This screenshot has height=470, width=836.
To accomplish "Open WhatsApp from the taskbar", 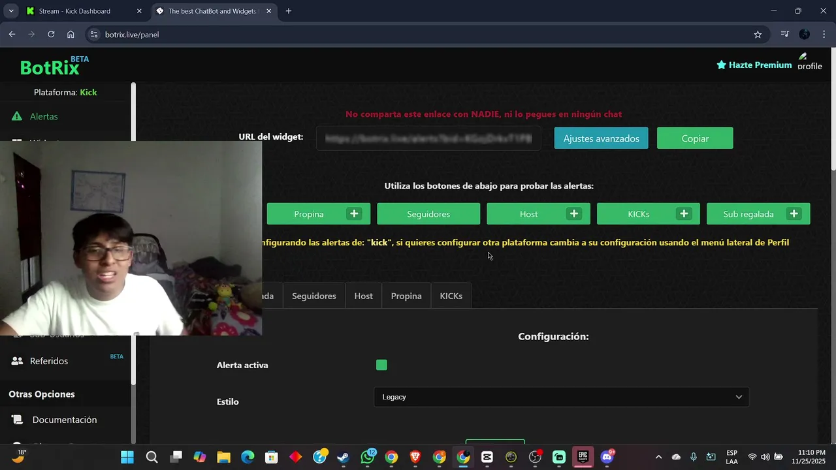I will point(368,457).
